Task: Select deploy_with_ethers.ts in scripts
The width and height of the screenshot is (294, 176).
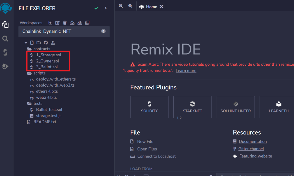Action: [56, 79]
